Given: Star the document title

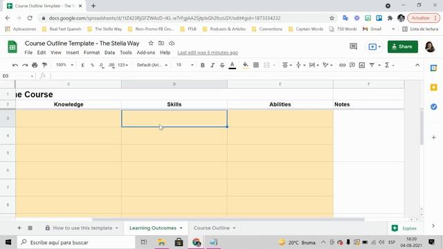Looking at the screenshot, I should [151, 43].
